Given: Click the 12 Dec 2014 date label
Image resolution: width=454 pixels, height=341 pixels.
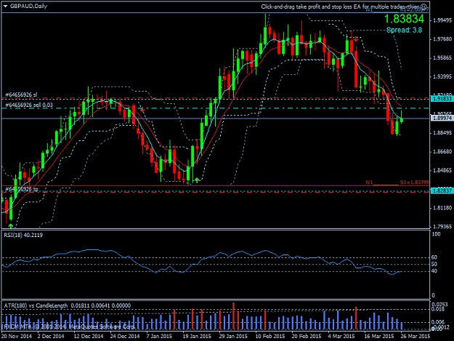Looking at the screenshot, I should (x=89, y=336).
